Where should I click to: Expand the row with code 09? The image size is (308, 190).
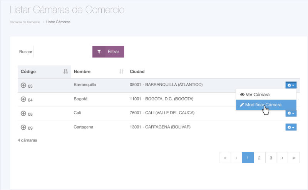pos(23,127)
